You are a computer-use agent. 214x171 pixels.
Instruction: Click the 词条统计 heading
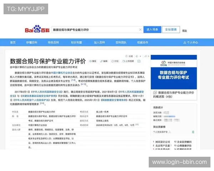158,108
